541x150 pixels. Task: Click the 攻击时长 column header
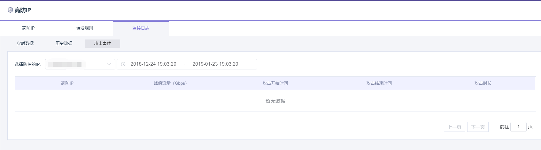483,83
